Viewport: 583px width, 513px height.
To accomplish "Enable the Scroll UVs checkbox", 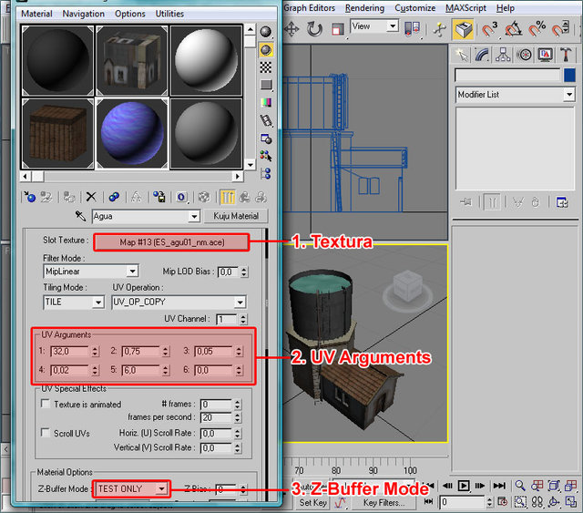I will coord(46,433).
